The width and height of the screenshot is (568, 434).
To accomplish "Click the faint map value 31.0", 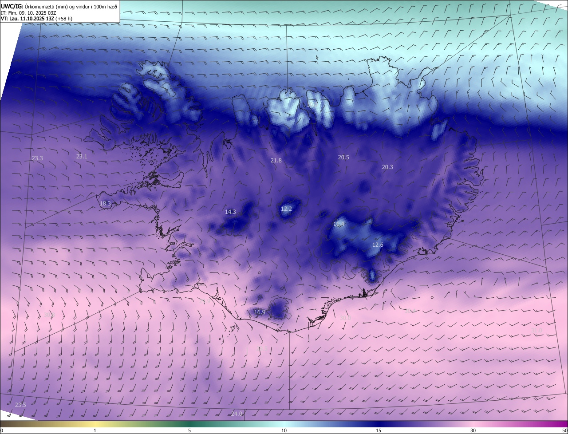I will click(537, 331).
